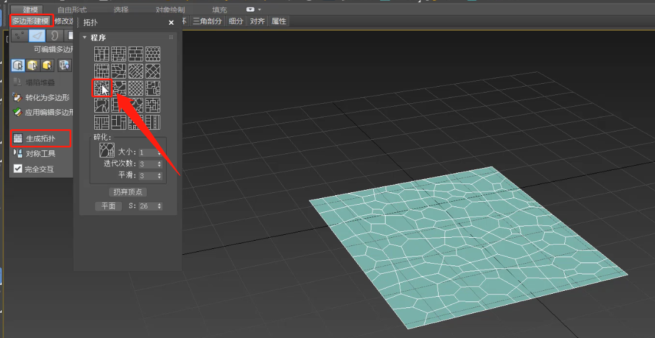655x338 pixels.
Task: Click the 迭代次数 spinner arrows
Action: pos(159,164)
